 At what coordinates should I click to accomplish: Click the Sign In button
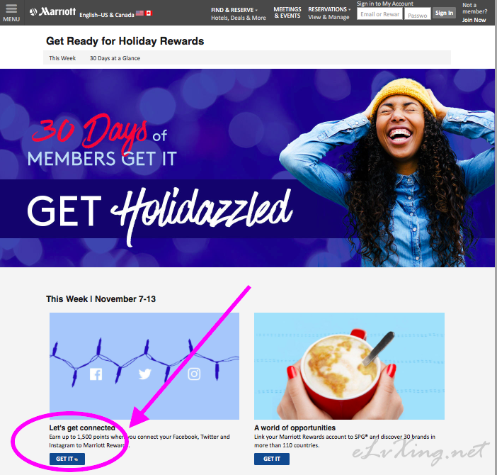tap(444, 13)
